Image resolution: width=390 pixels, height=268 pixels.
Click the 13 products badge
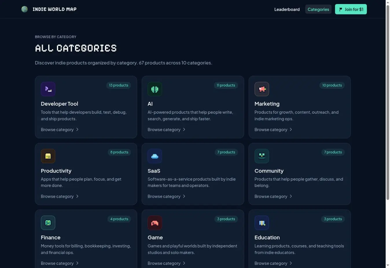(119, 85)
